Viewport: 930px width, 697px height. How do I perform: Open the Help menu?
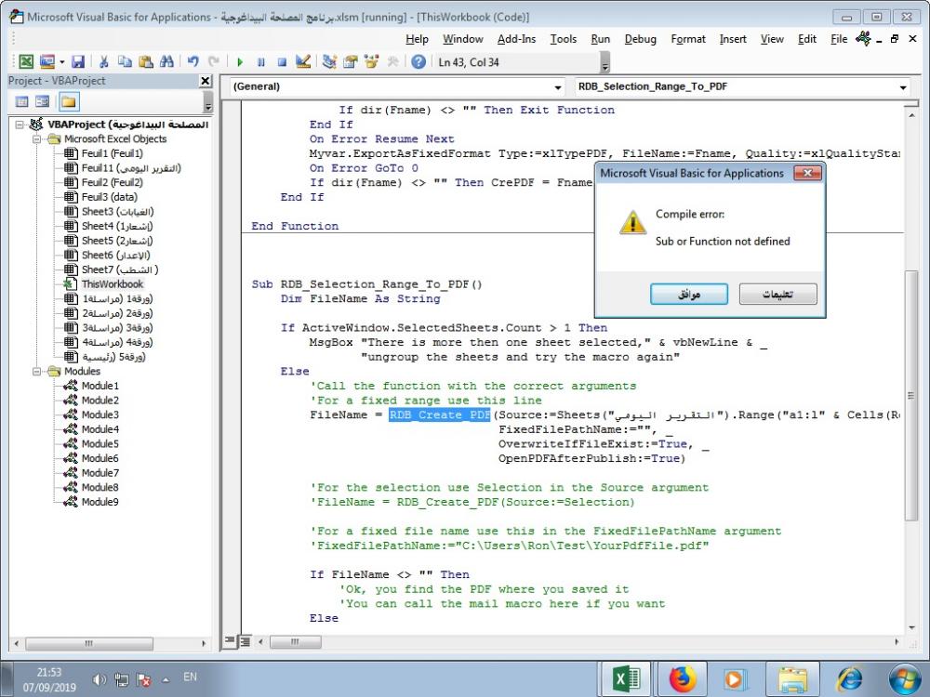coord(417,39)
